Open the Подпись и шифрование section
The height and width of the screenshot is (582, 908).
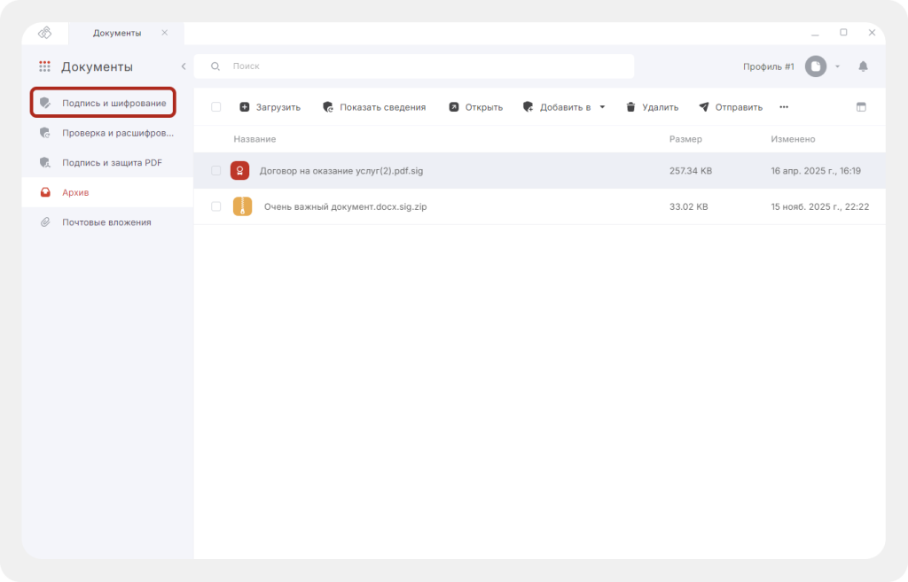[x=104, y=103]
